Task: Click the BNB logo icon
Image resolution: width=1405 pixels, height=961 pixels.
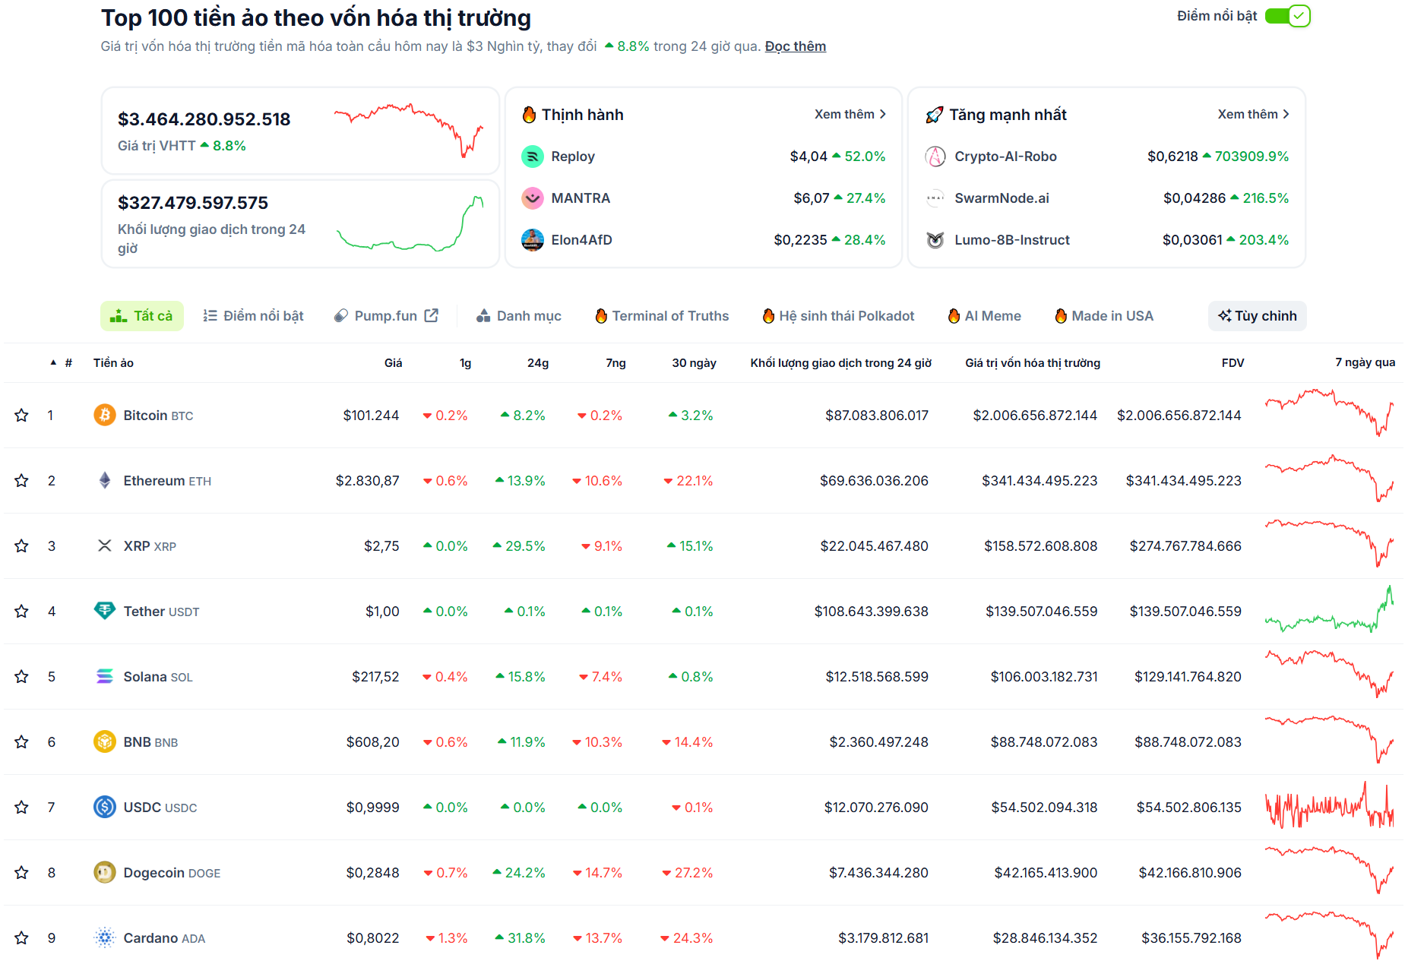Action: coord(105,742)
